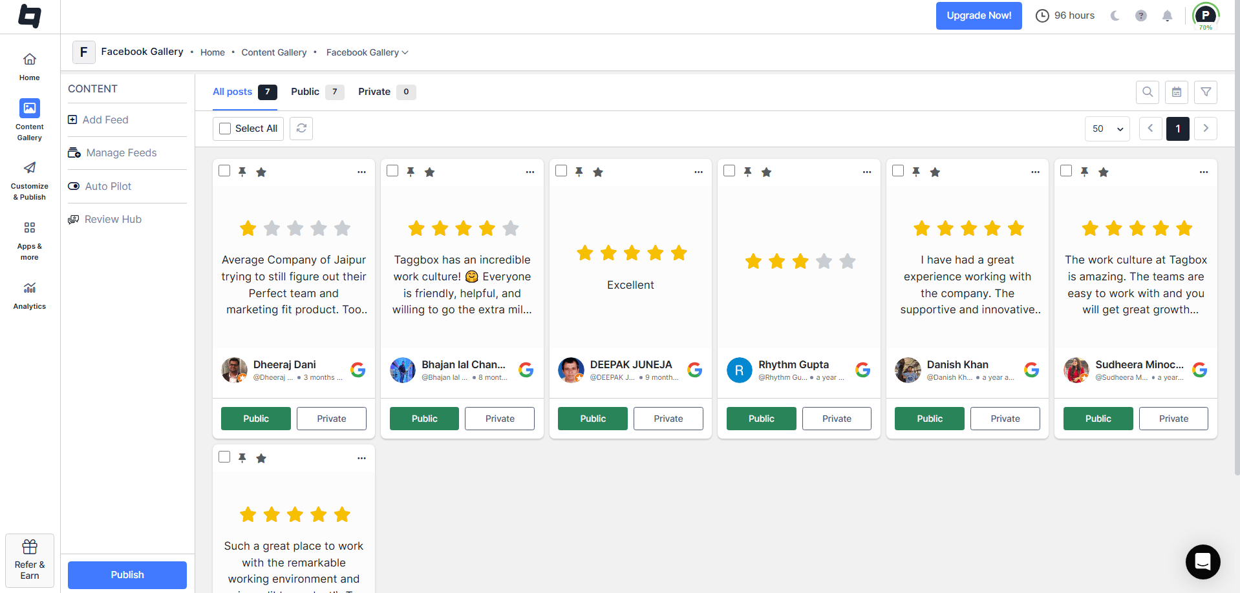1240x593 pixels.
Task: Open more options on Rhythm Gupta post
Action: click(x=867, y=172)
